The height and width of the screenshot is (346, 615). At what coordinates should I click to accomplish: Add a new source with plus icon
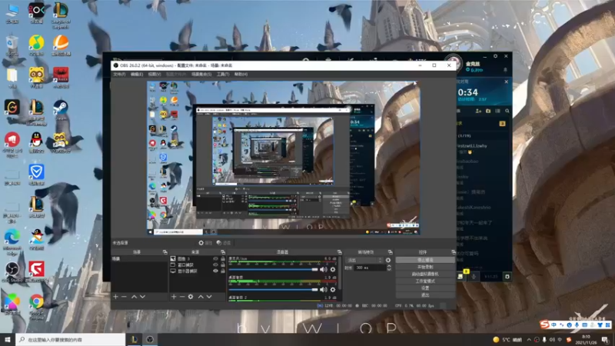(174, 297)
